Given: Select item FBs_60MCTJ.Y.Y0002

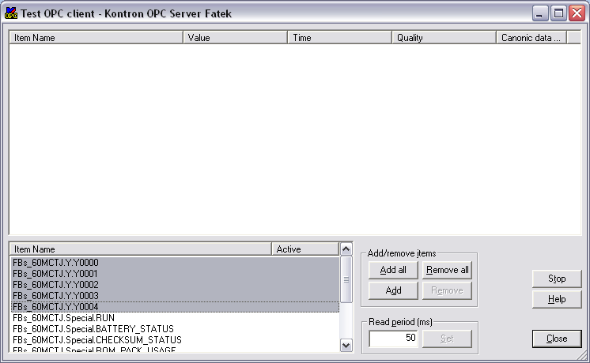Looking at the screenshot, I should [175, 285].
